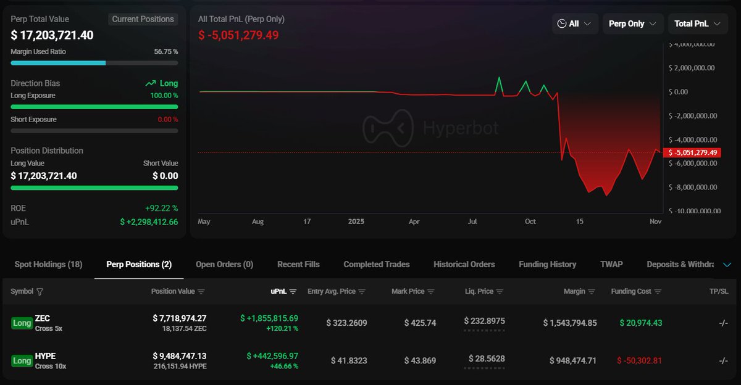The image size is (741, 385).
Task: Open the Funding History tab
Action: coord(547,264)
